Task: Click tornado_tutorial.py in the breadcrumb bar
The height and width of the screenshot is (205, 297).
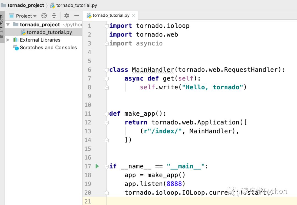Action: pyautogui.click(x=76, y=5)
